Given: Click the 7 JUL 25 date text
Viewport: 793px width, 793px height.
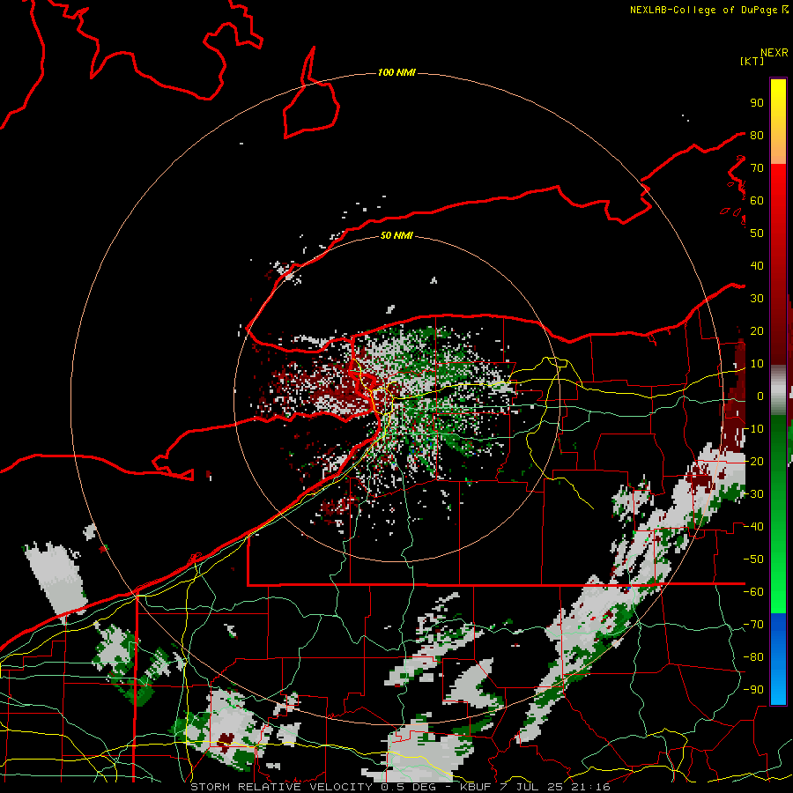Looking at the screenshot, I should (531, 787).
